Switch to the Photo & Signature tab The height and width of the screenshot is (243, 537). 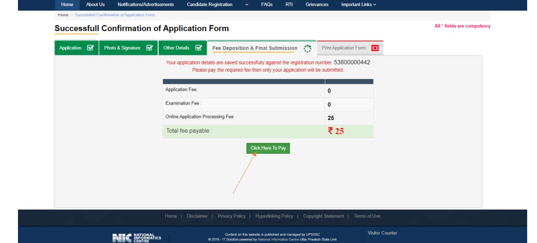[x=128, y=48]
